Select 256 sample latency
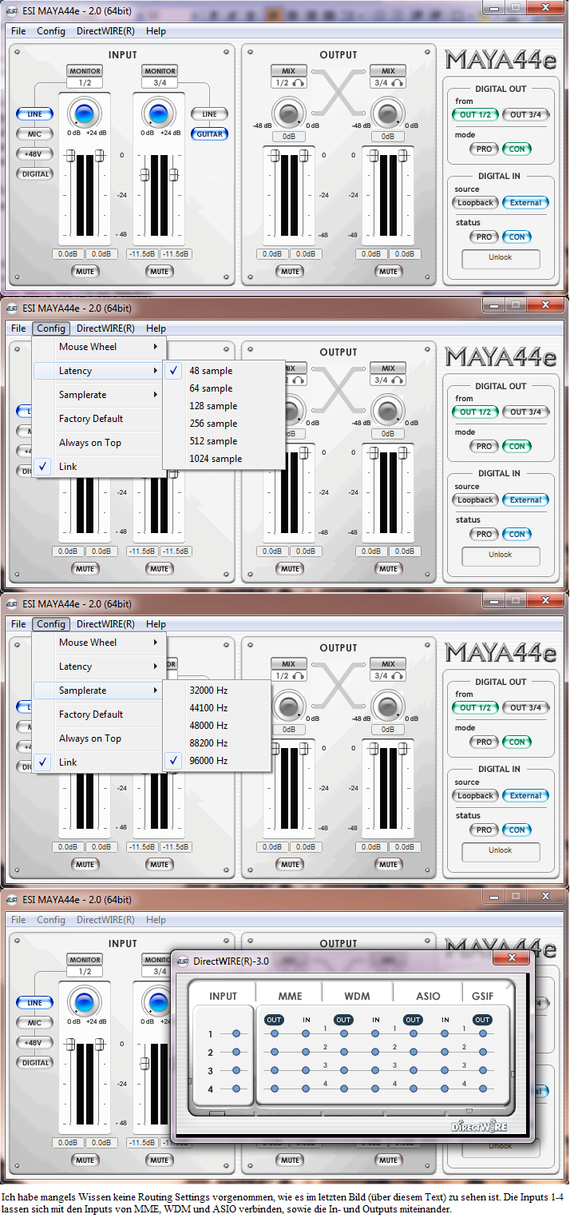Screen dimensions: 570x1218 pyautogui.click(x=224, y=424)
